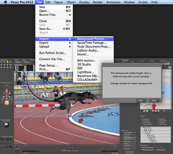The image size is (173, 154).
Task: Open the Right Foot dropdown in Parameters panel
Action: [x=125, y=60]
